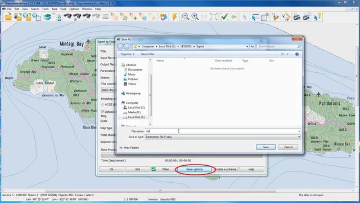Click the stacked layers icon in toolbar
Screen dimensions: 360x203
(47, 17)
